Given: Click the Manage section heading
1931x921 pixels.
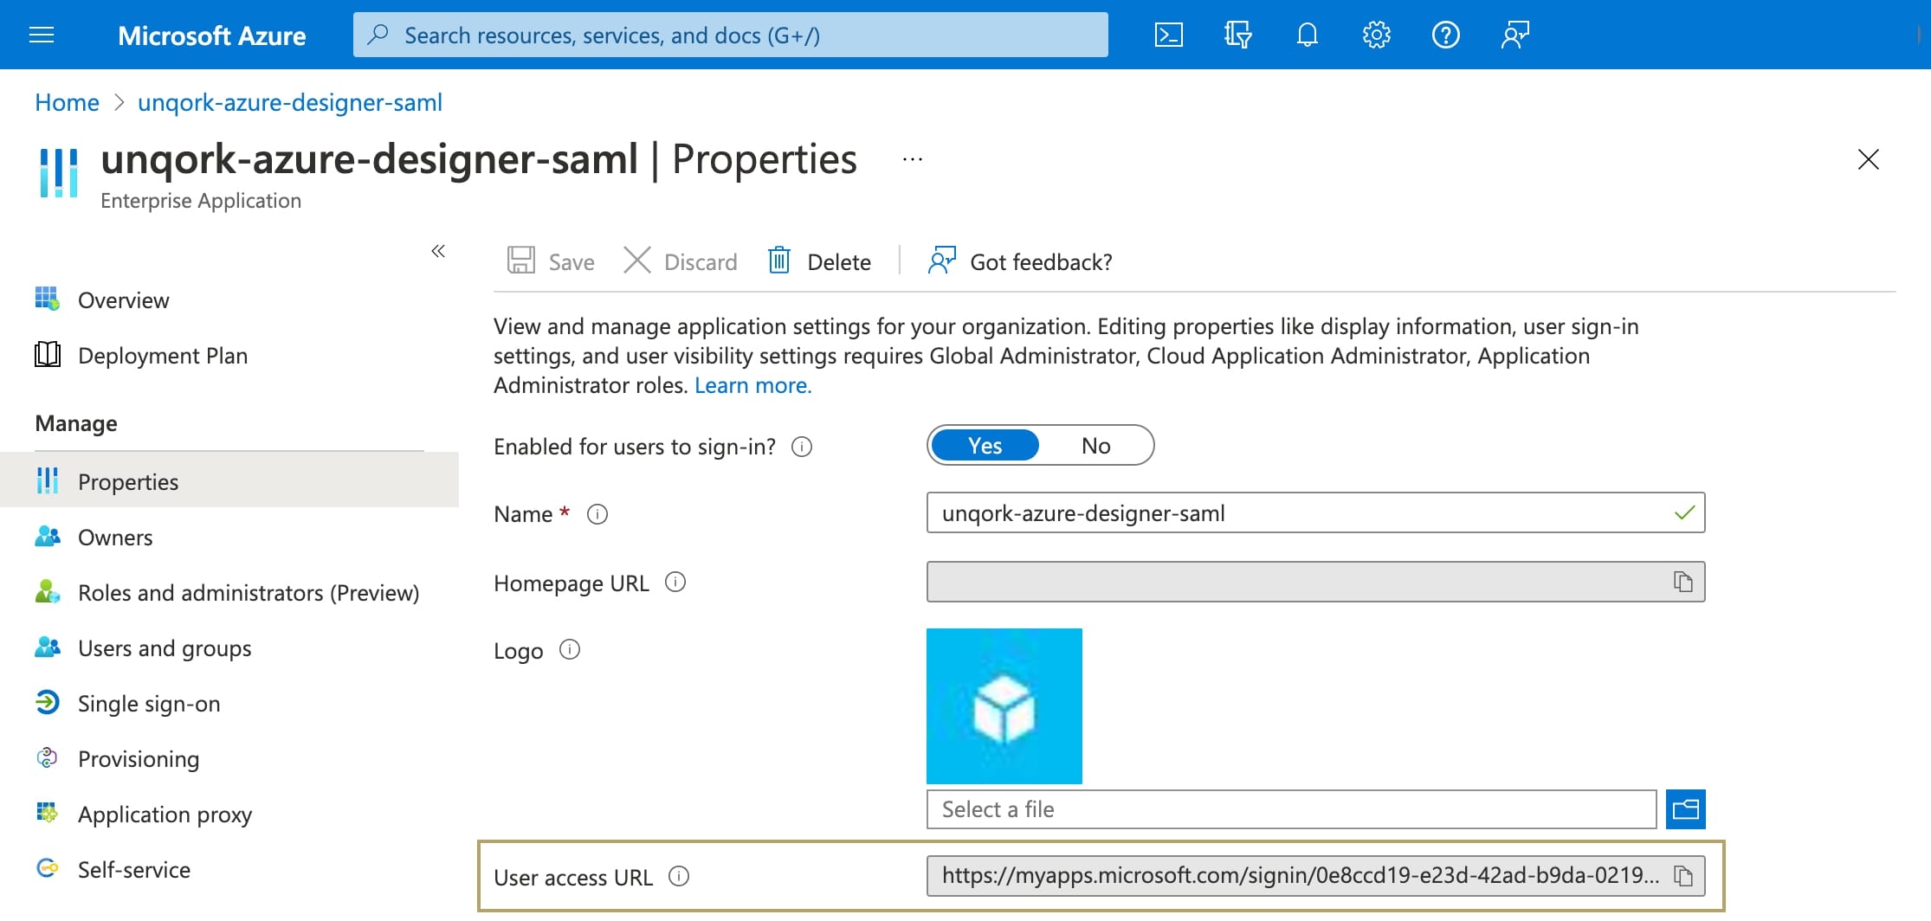Looking at the screenshot, I should (76, 423).
